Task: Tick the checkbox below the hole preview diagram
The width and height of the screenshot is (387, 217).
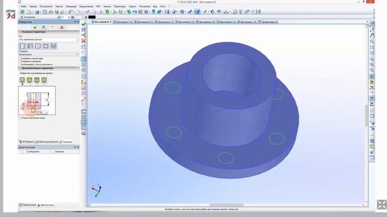Action: click(20, 118)
